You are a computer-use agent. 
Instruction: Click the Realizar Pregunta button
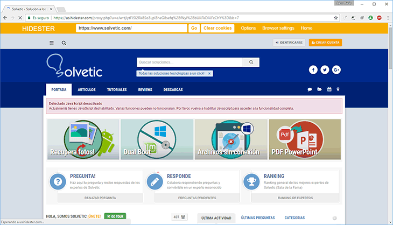(x=100, y=198)
